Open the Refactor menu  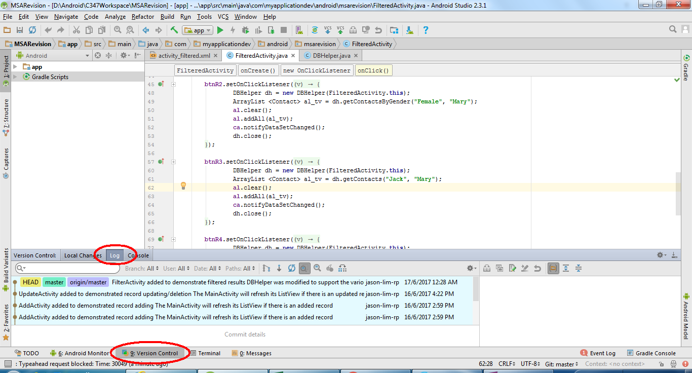pyautogui.click(x=143, y=17)
